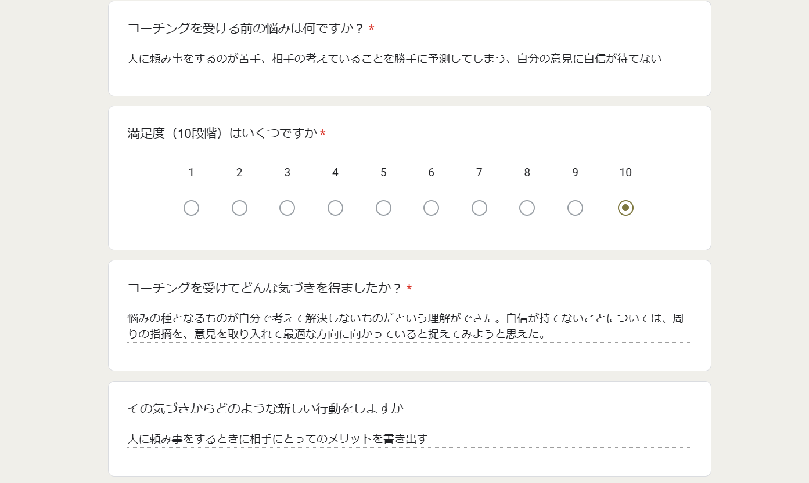
Task: Click the どんな気づきを得ましたか question title
Action: point(264,288)
